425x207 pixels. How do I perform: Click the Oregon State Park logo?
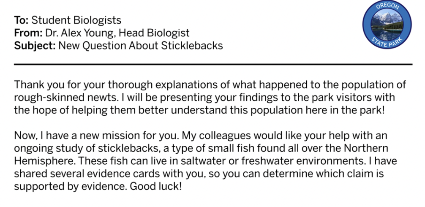tap(387, 26)
